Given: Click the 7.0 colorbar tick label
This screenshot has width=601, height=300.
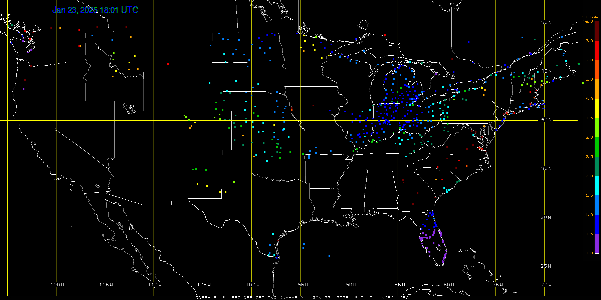Looking at the screenshot, I should [589, 41].
